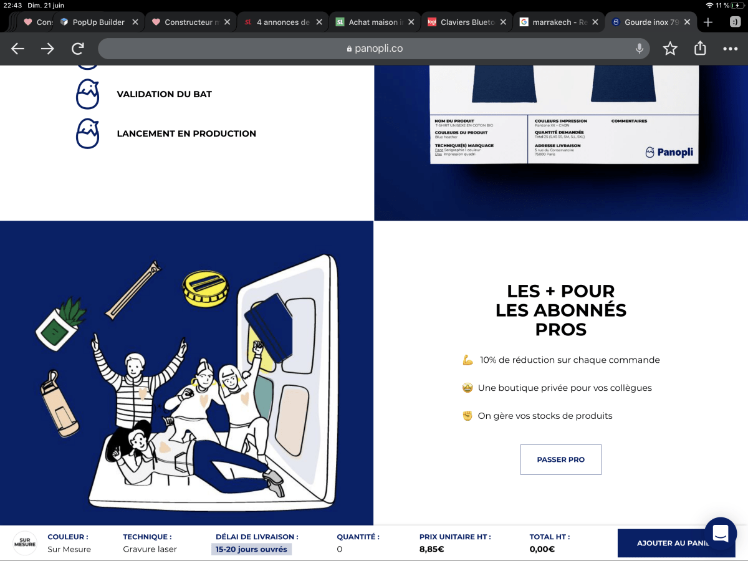Switch to the PopUp Builder tab

click(100, 21)
